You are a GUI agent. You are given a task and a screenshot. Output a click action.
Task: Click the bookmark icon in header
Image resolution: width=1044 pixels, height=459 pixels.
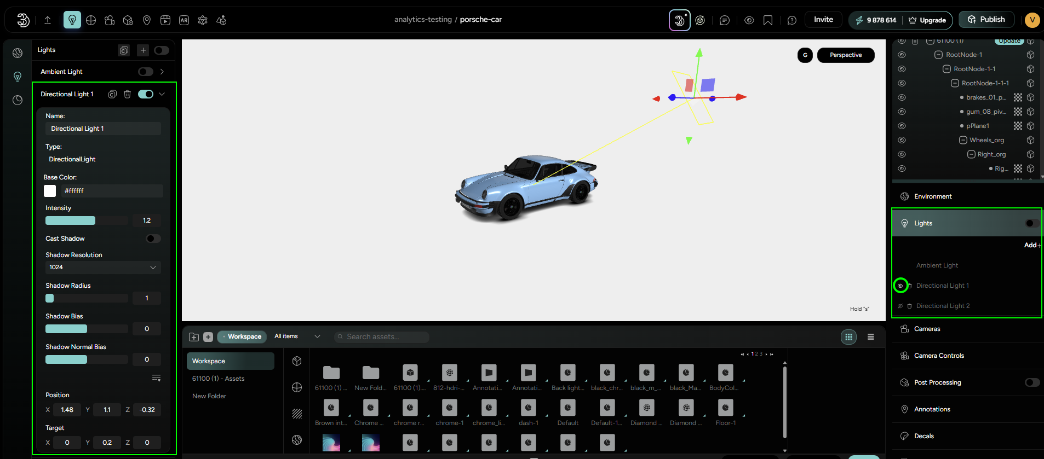click(x=768, y=20)
